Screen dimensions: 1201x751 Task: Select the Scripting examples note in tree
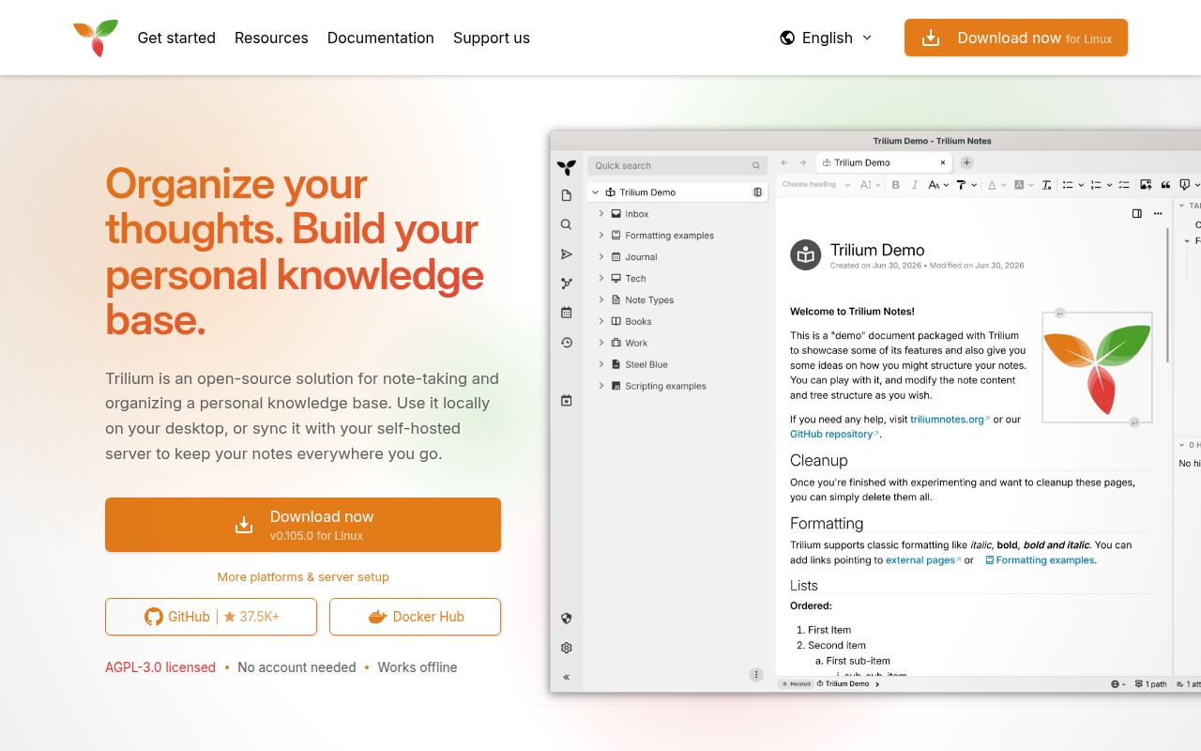coord(665,387)
